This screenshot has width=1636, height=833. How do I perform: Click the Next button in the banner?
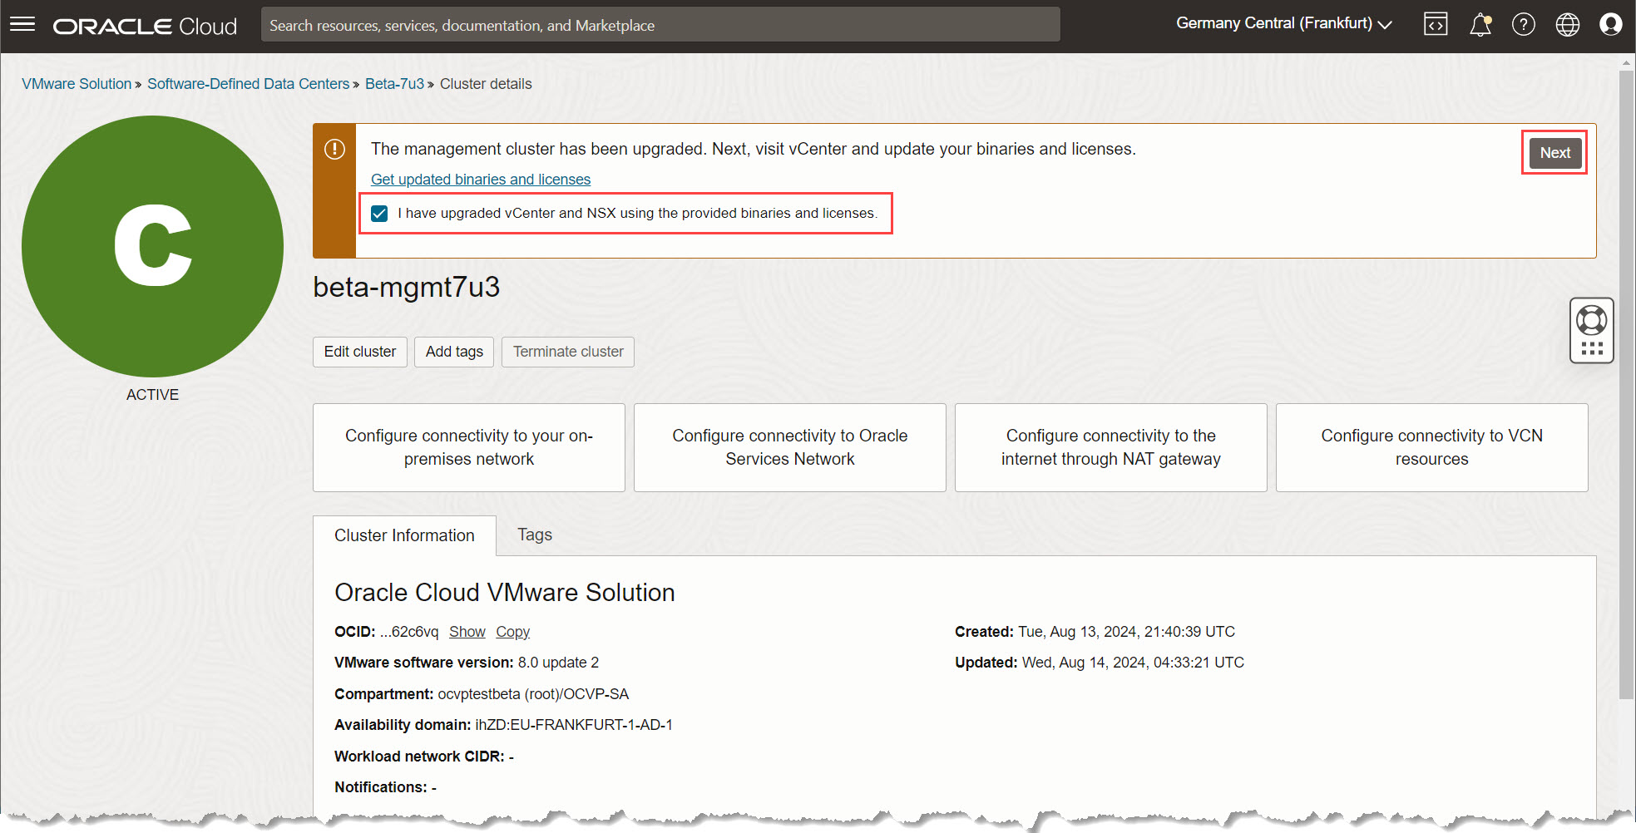tap(1554, 153)
